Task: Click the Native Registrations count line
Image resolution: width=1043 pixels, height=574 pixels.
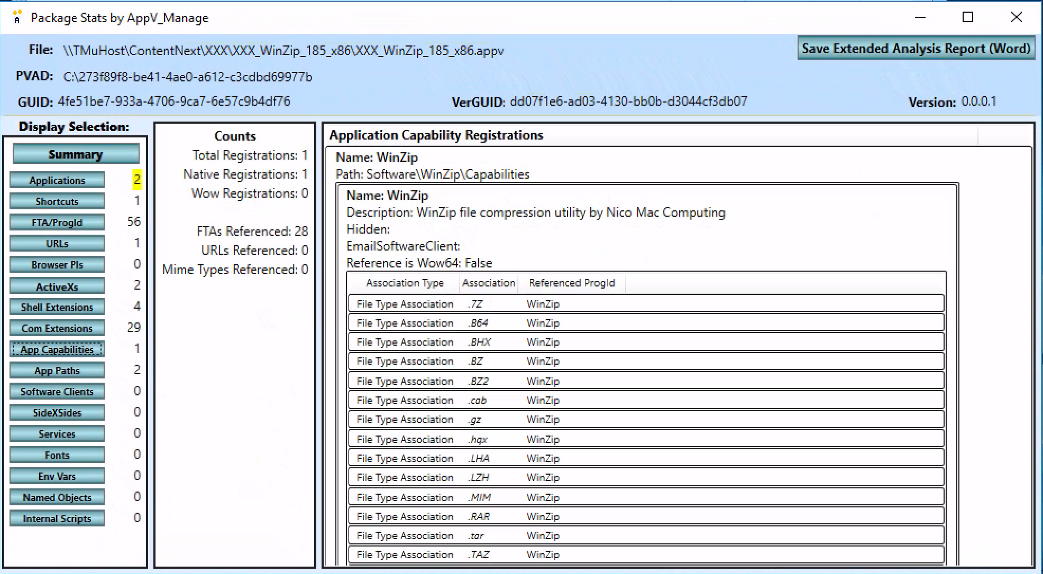Action: click(x=245, y=174)
